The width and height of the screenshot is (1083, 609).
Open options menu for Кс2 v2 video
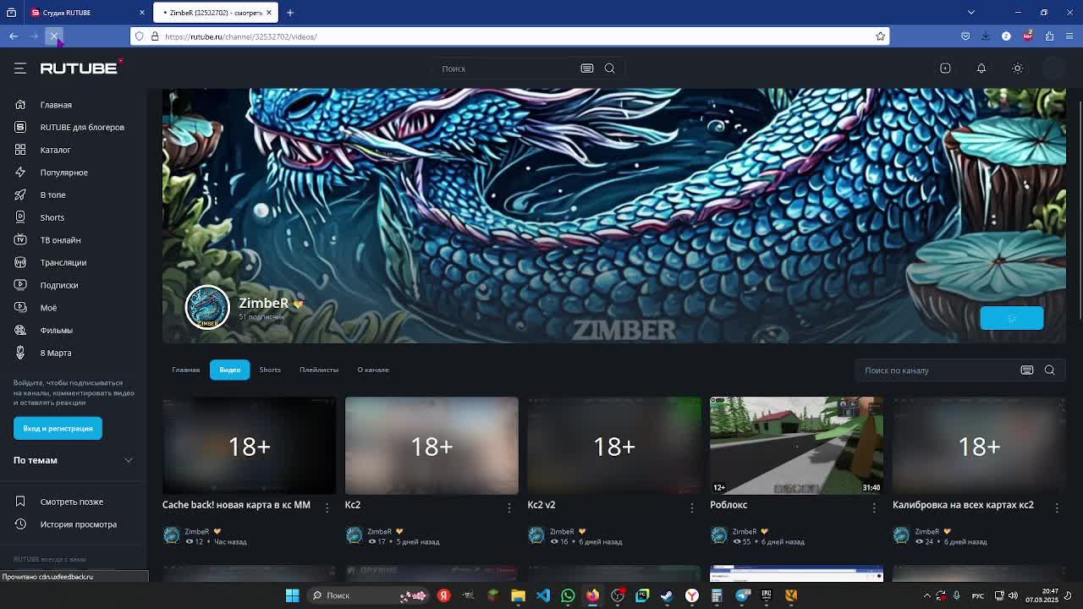pyautogui.click(x=691, y=507)
